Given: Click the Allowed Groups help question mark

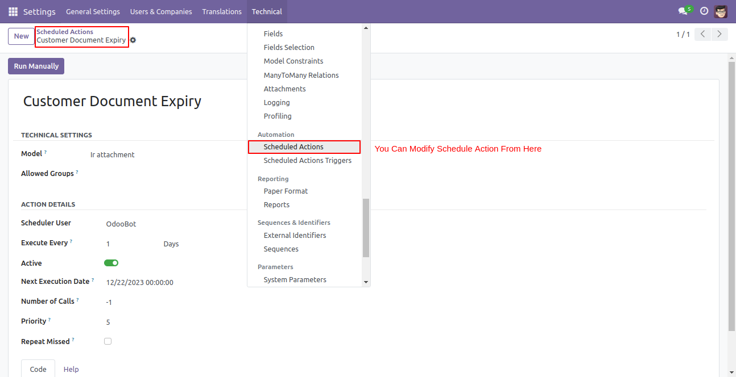Looking at the screenshot, I should coord(77,171).
